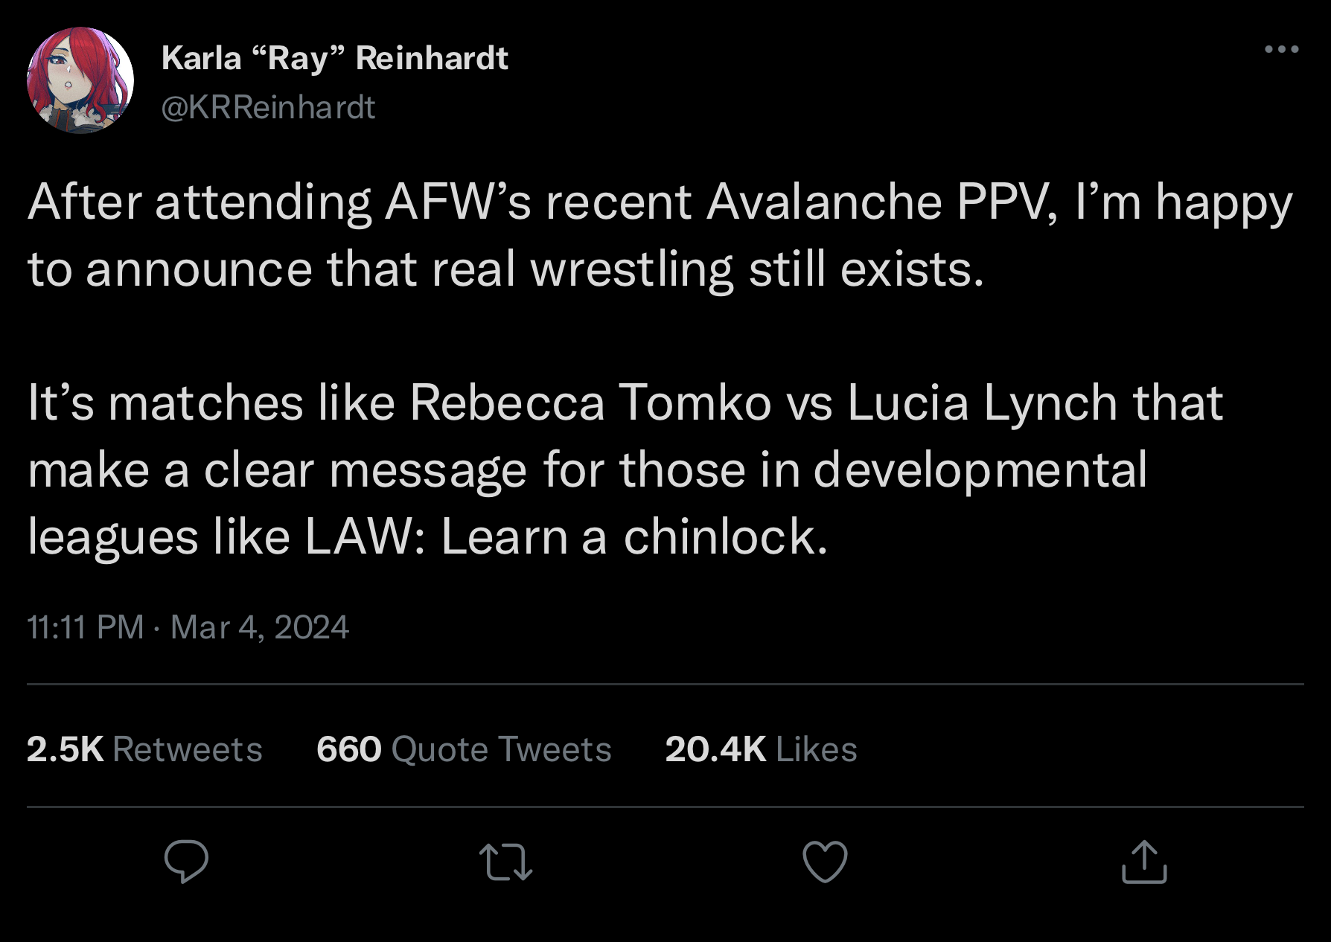Click the phrase "Learn a chinlock."
This screenshot has width=1331, height=942.
click(633, 536)
